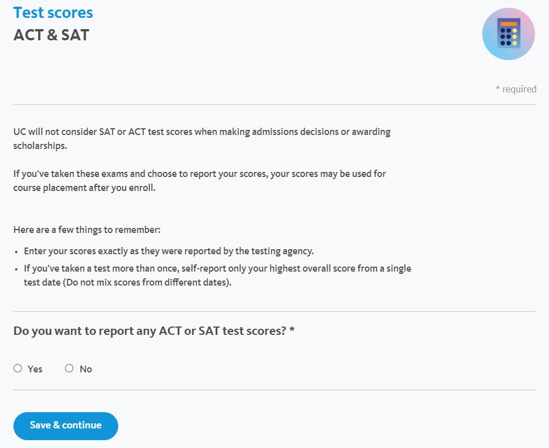Select the No radio button
Image resolution: width=549 pixels, height=448 pixels.
coord(69,368)
